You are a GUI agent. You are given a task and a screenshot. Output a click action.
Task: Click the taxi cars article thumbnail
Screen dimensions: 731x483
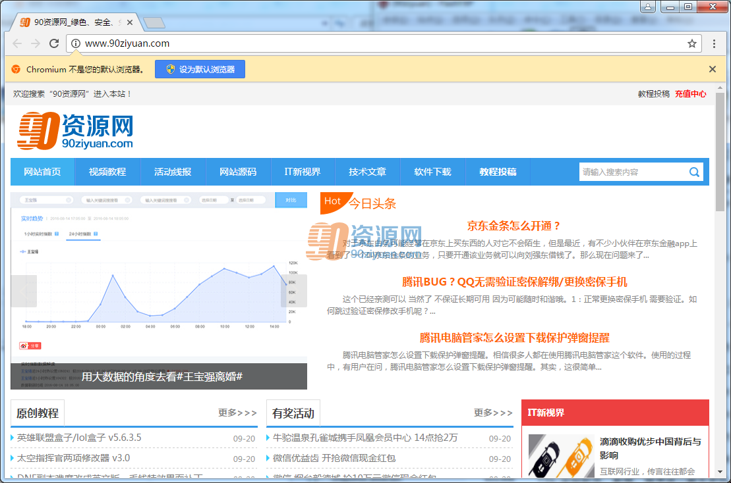click(561, 456)
